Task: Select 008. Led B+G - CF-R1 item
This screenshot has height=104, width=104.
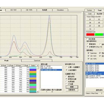Action: (95, 76)
